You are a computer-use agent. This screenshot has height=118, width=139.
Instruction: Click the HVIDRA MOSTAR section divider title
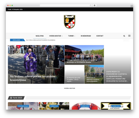click(69, 88)
